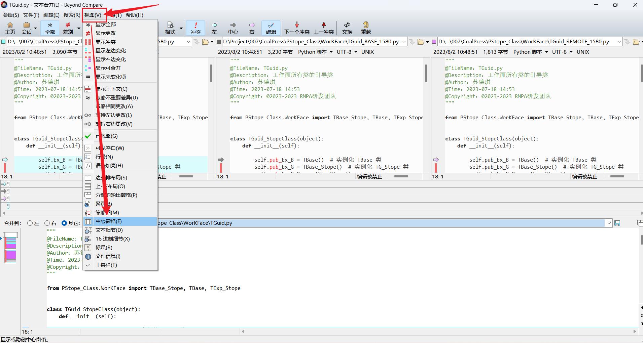Toggle 可见空白(W) visible whitespace
Screen dimensions: 643x343
click(120, 148)
